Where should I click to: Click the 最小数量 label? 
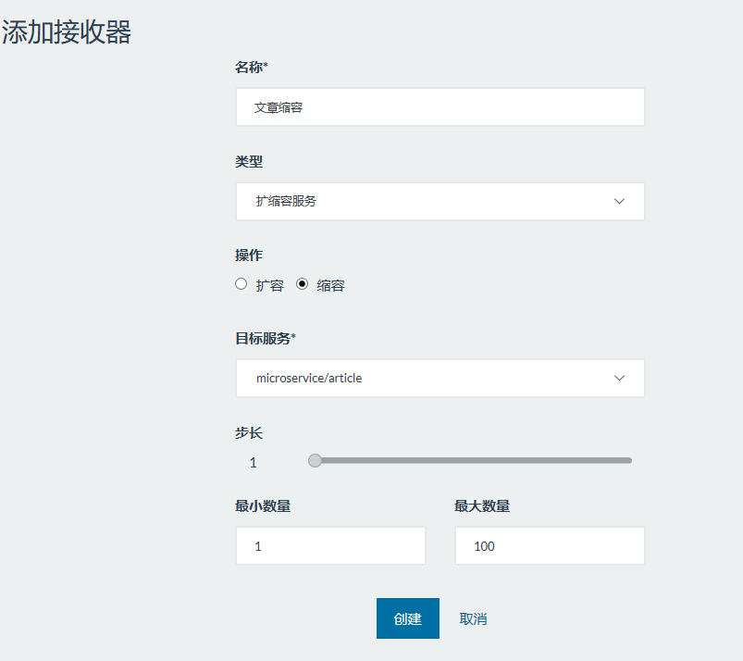pos(263,506)
